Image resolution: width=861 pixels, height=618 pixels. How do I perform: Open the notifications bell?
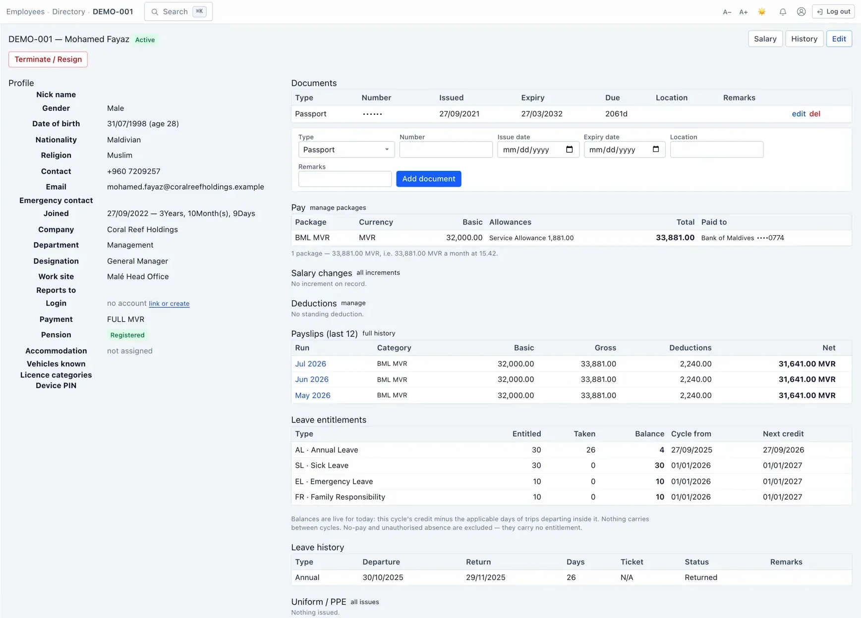[x=782, y=12]
